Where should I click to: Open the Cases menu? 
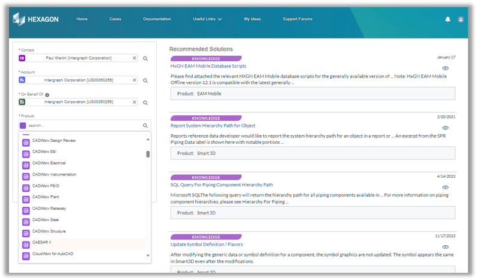(x=115, y=19)
